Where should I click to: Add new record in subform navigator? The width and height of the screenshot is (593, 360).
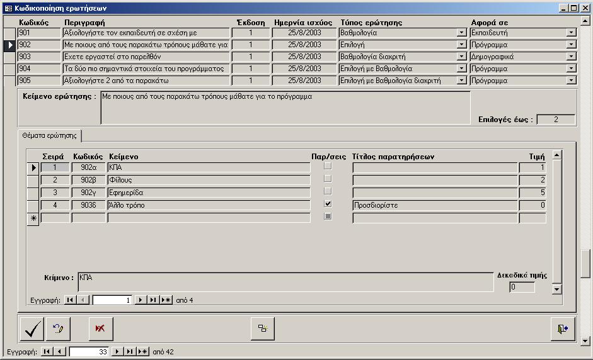[x=166, y=300]
